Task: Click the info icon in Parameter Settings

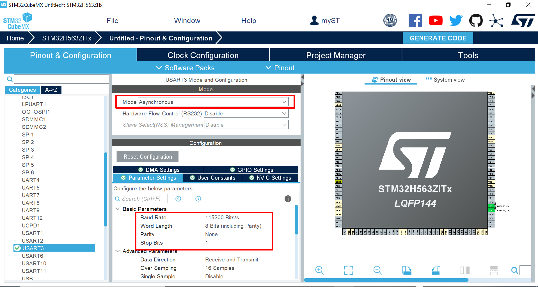Action: pyautogui.click(x=288, y=199)
